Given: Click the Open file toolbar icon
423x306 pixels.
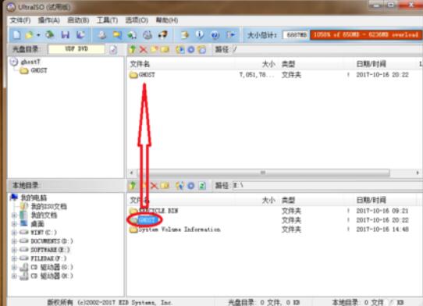Looking at the screenshot, I should click(x=29, y=35).
